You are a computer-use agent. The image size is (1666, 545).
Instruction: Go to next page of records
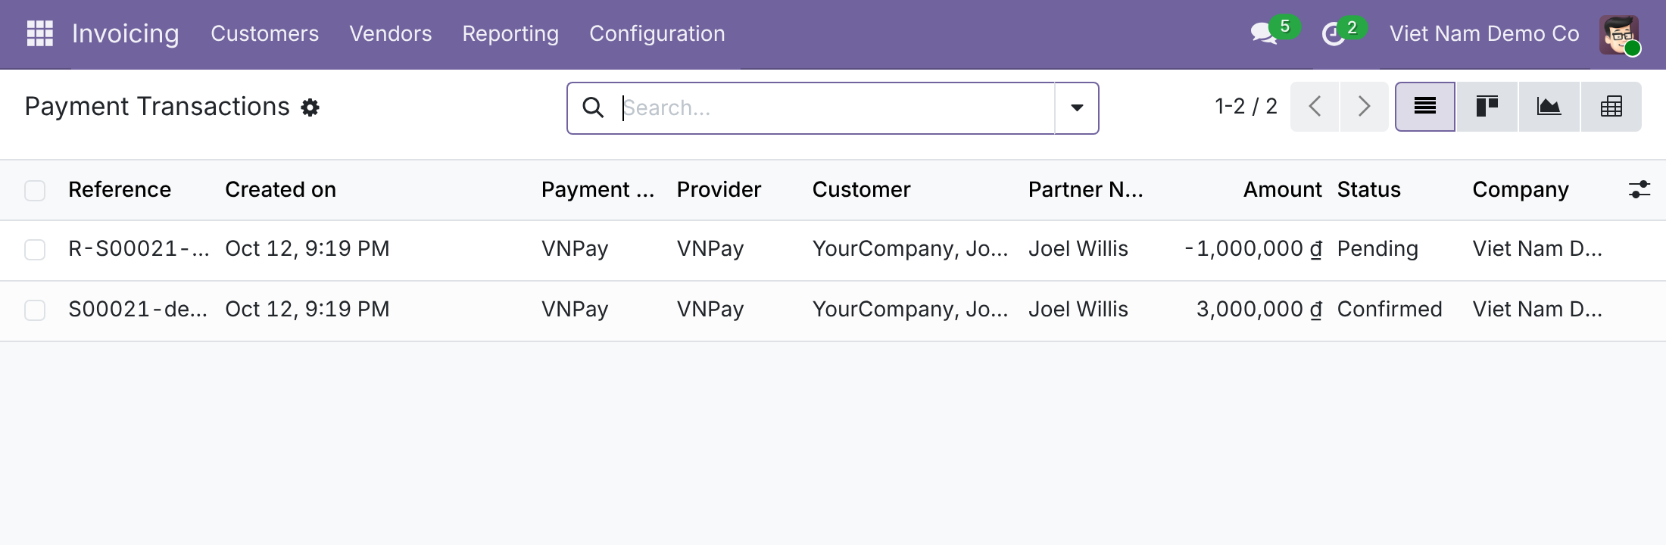1364,107
